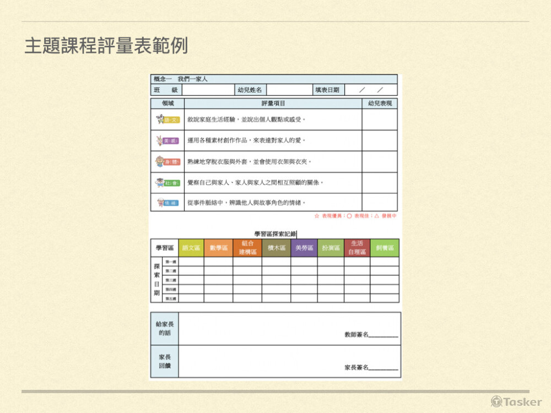Expand the 學習區 header cell
The image size is (551, 413).
164,247
